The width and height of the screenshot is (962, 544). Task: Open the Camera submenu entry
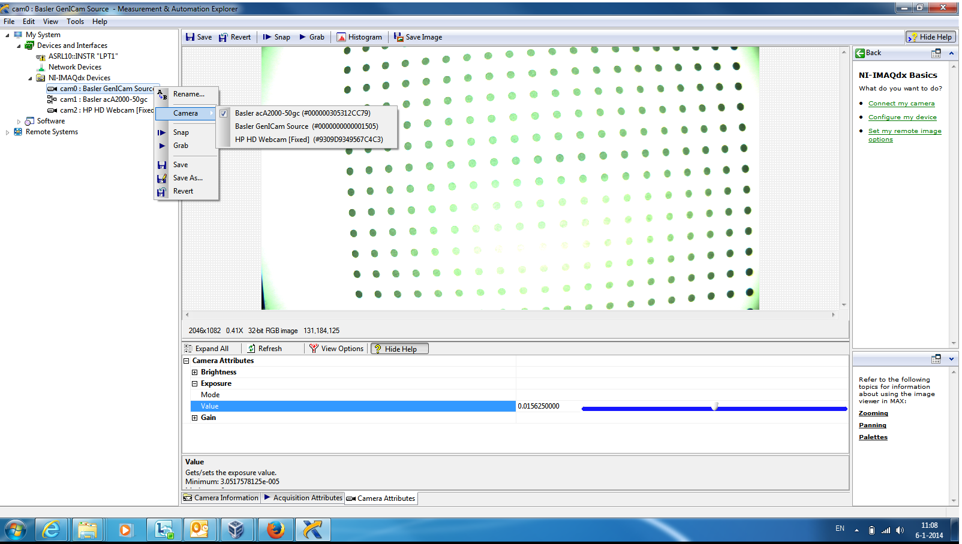tap(187, 113)
